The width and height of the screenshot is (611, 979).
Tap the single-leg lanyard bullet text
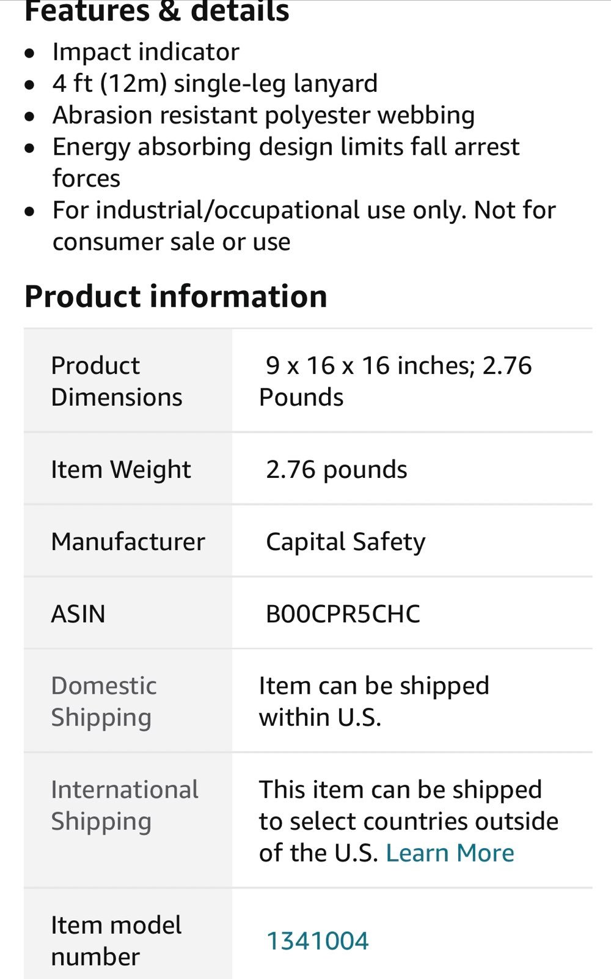(215, 84)
